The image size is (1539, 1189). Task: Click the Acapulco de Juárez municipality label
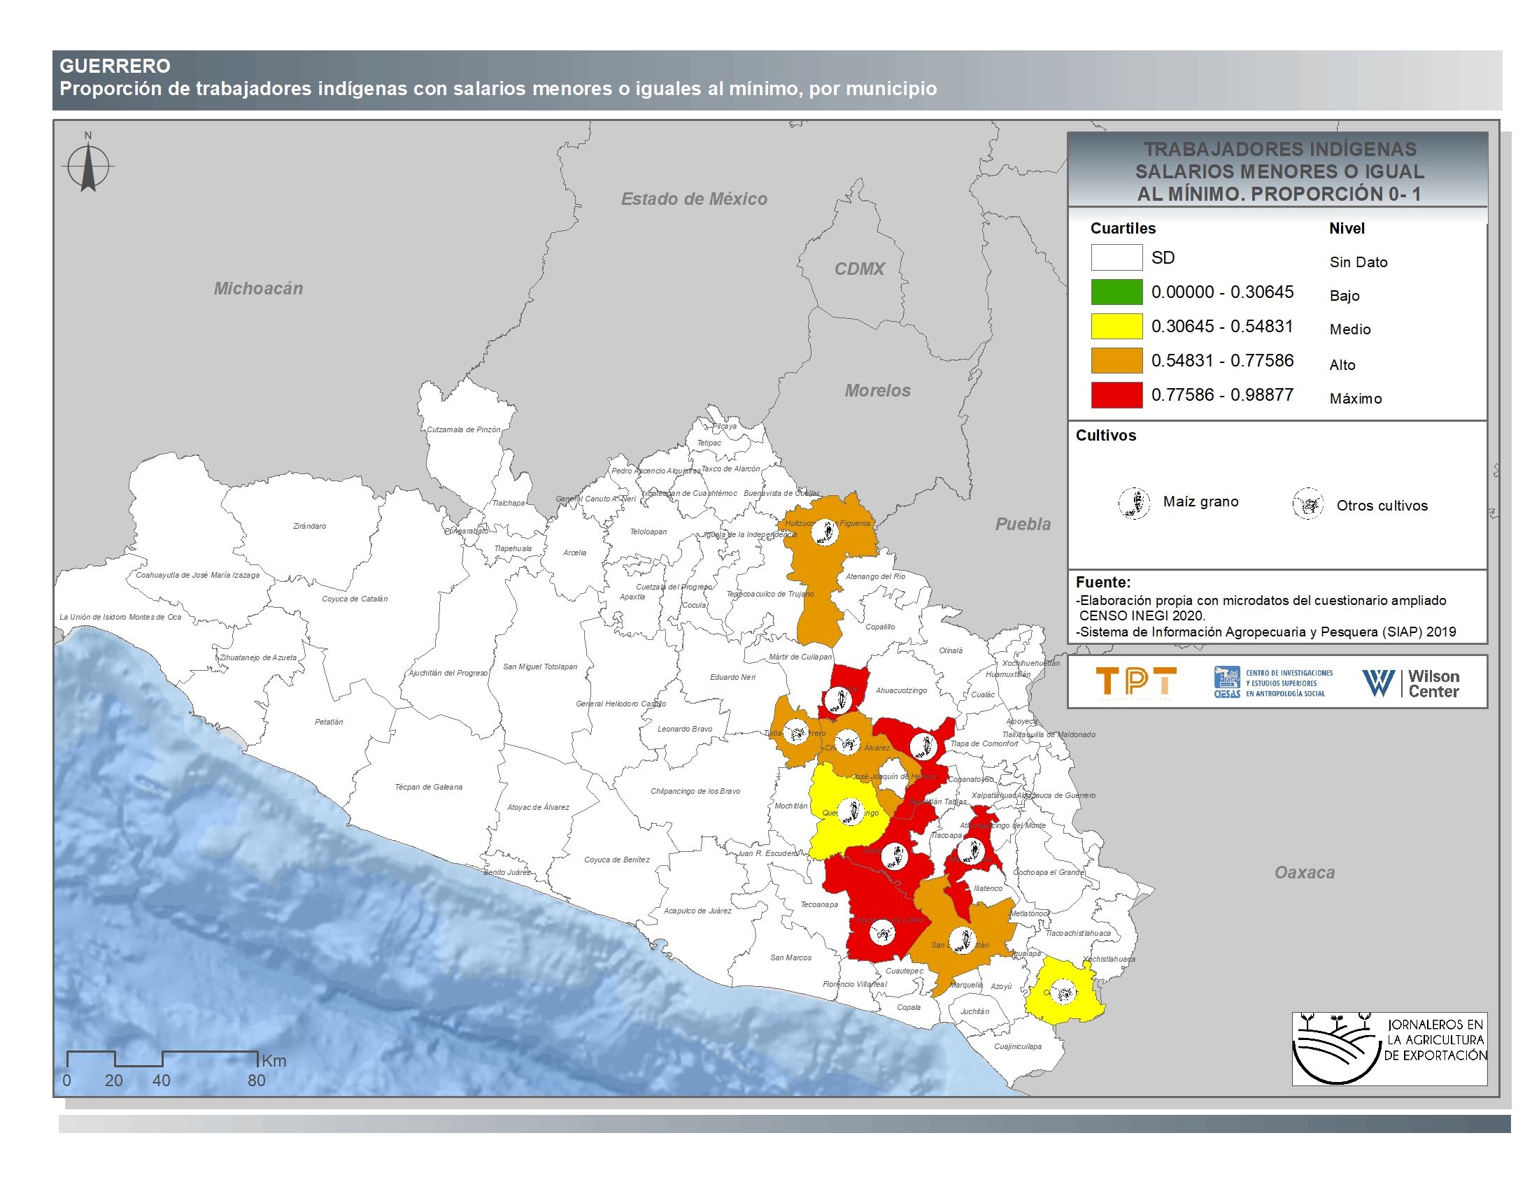point(697,911)
